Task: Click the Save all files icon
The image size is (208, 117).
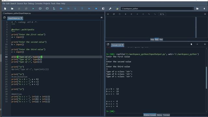Action: (x=26, y=9)
